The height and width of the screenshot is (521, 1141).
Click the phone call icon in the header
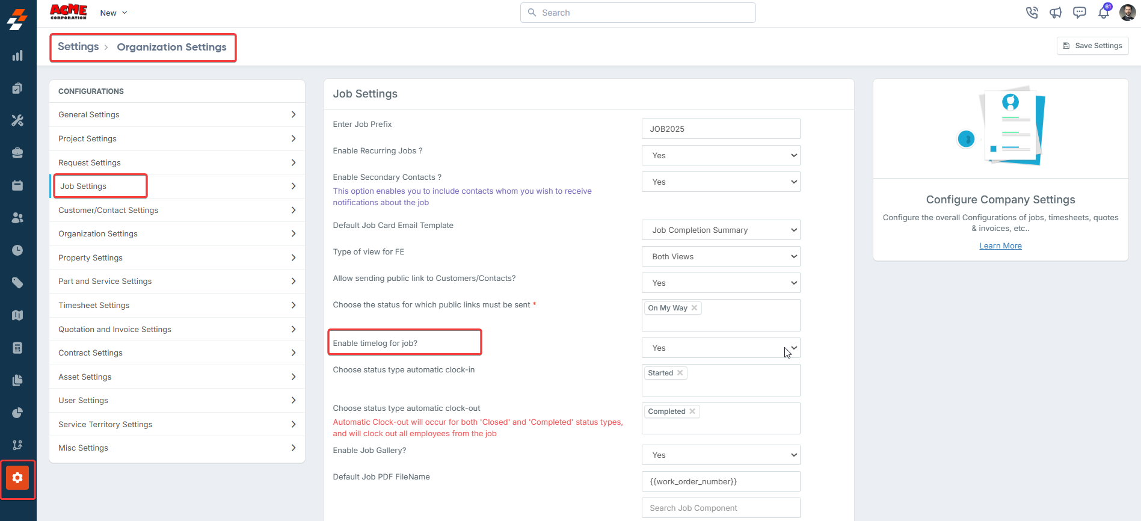click(x=1032, y=13)
